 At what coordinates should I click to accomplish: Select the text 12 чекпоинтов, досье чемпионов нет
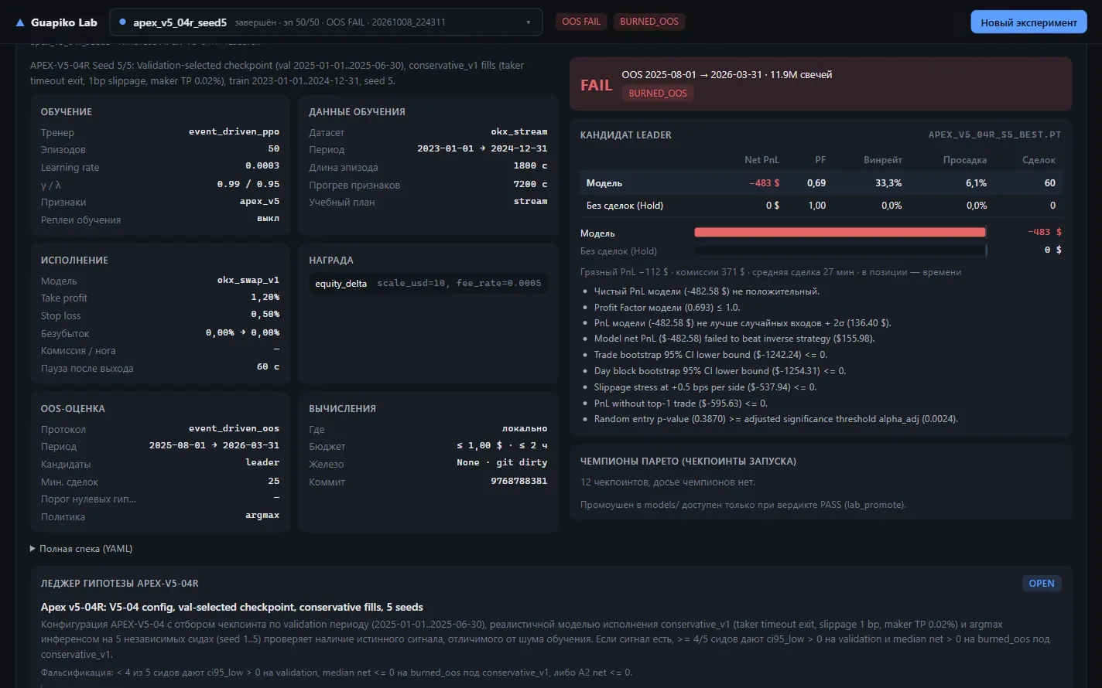tap(668, 482)
